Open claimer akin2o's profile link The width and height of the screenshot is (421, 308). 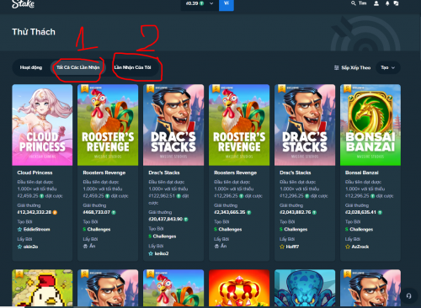[x=30, y=247]
